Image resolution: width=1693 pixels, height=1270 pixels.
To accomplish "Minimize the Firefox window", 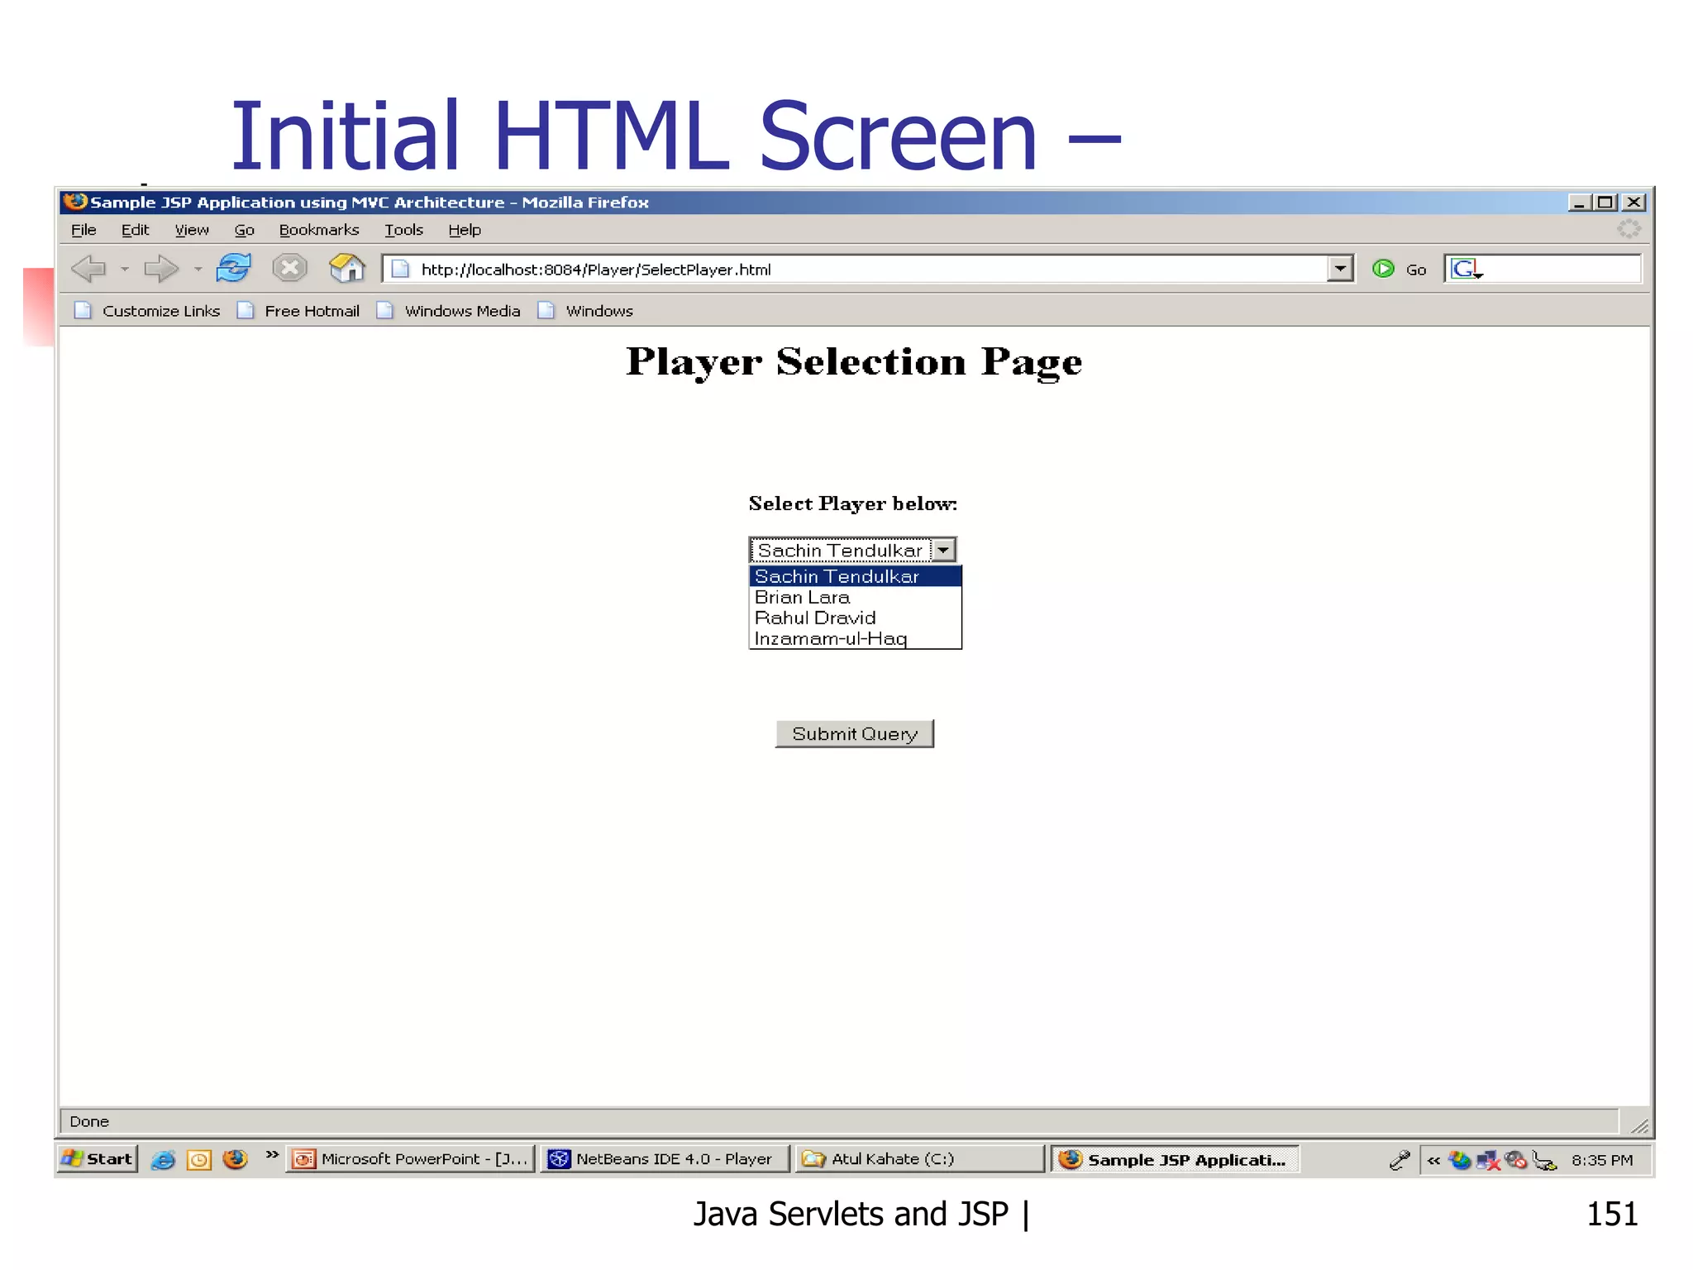I will (x=1579, y=203).
